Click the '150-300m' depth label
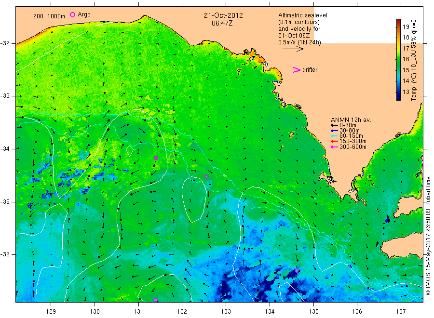The width and height of the screenshot is (434, 318). [353, 142]
